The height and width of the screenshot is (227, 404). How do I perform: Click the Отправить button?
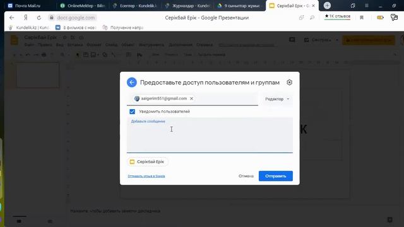[x=276, y=176]
